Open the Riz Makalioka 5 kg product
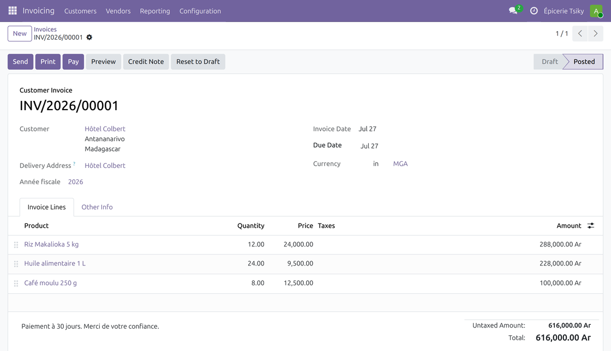This screenshot has width=611, height=351. (51, 244)
